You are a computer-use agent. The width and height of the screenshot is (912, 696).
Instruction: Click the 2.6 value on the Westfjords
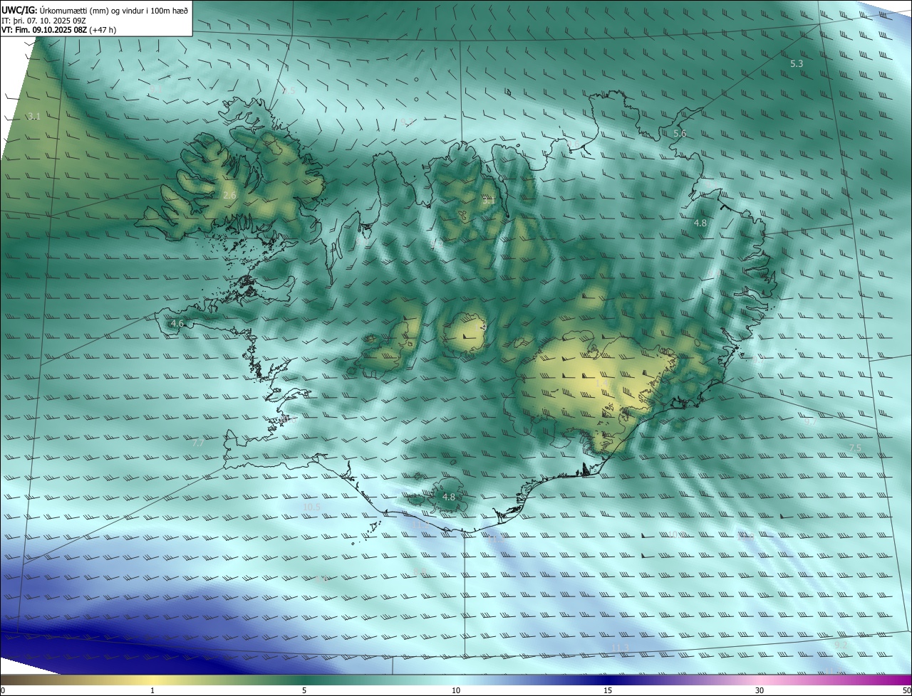(x=229, y=195)
